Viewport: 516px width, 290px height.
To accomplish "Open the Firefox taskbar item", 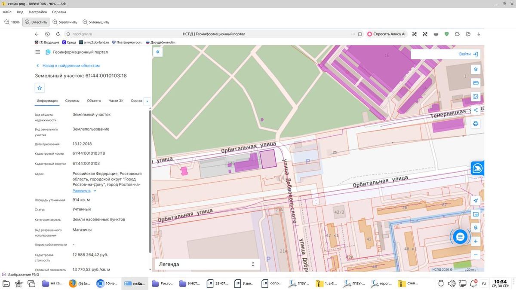I will point(80,284).
